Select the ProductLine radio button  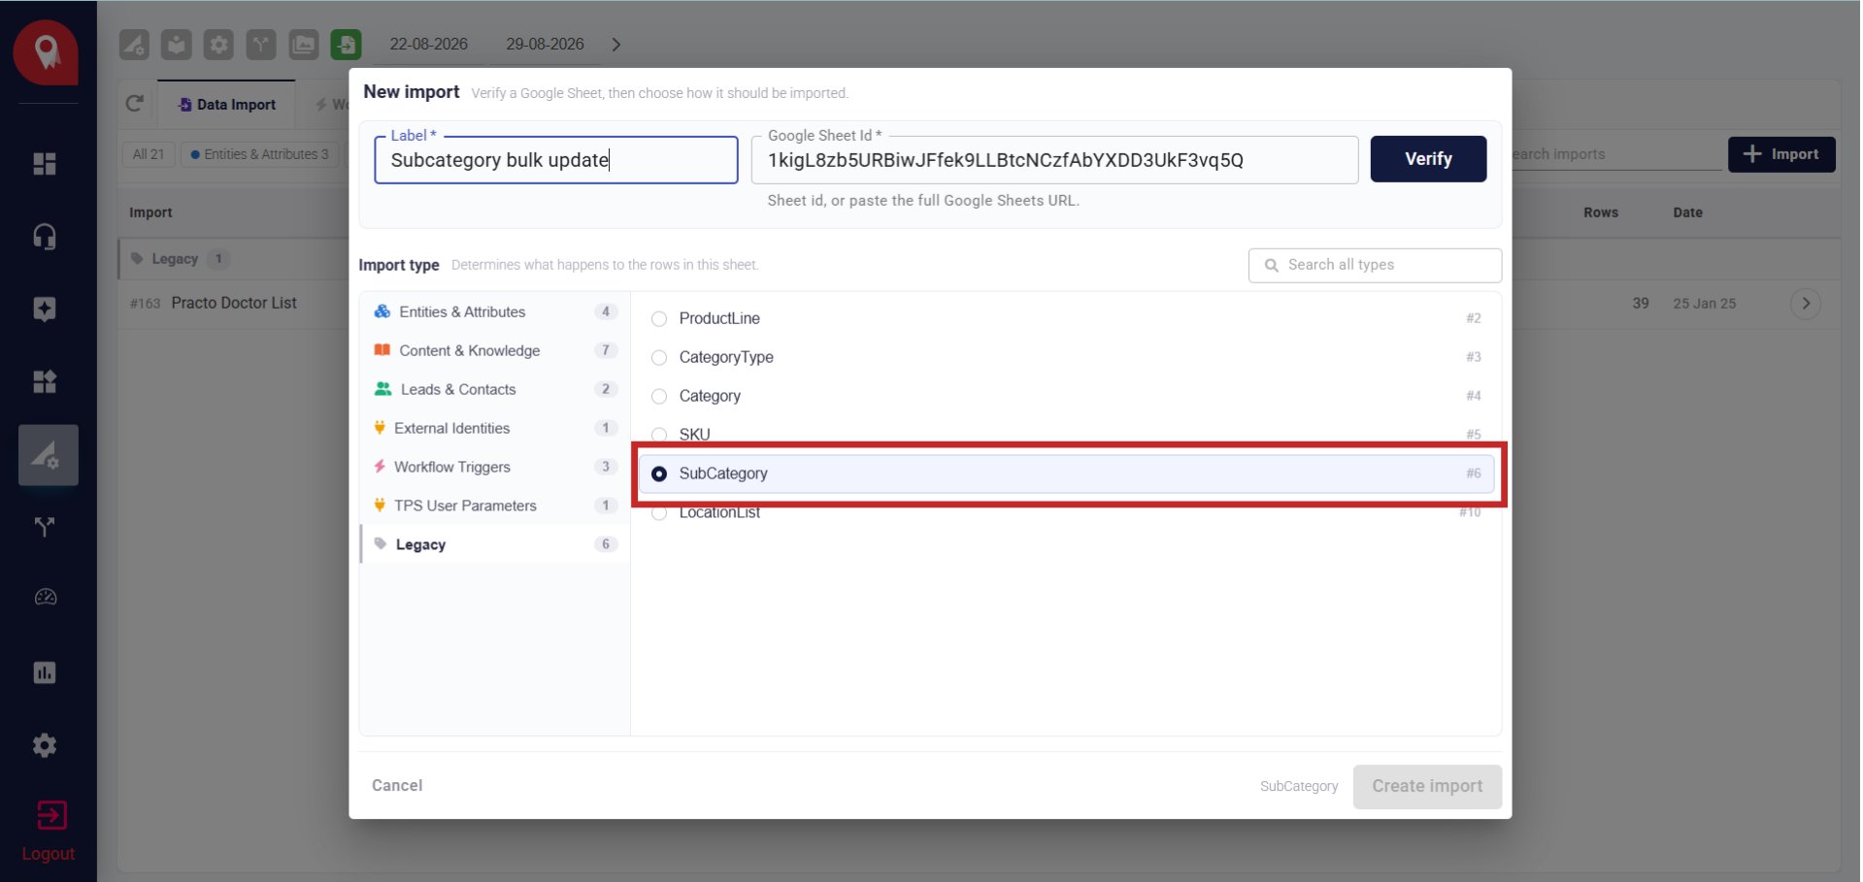pyautogui.click(x=659, y=319)
